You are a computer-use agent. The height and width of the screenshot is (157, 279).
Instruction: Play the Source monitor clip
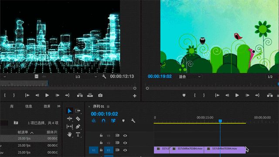[47, 96]
